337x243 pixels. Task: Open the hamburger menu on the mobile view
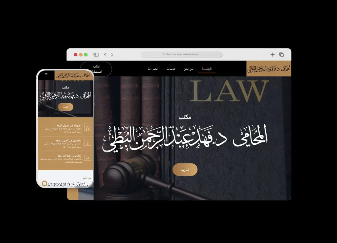click(46, 74)
